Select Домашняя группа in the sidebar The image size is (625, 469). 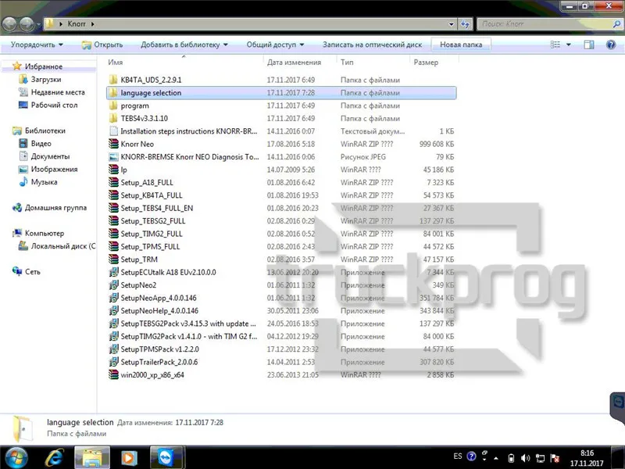(55, 207)
